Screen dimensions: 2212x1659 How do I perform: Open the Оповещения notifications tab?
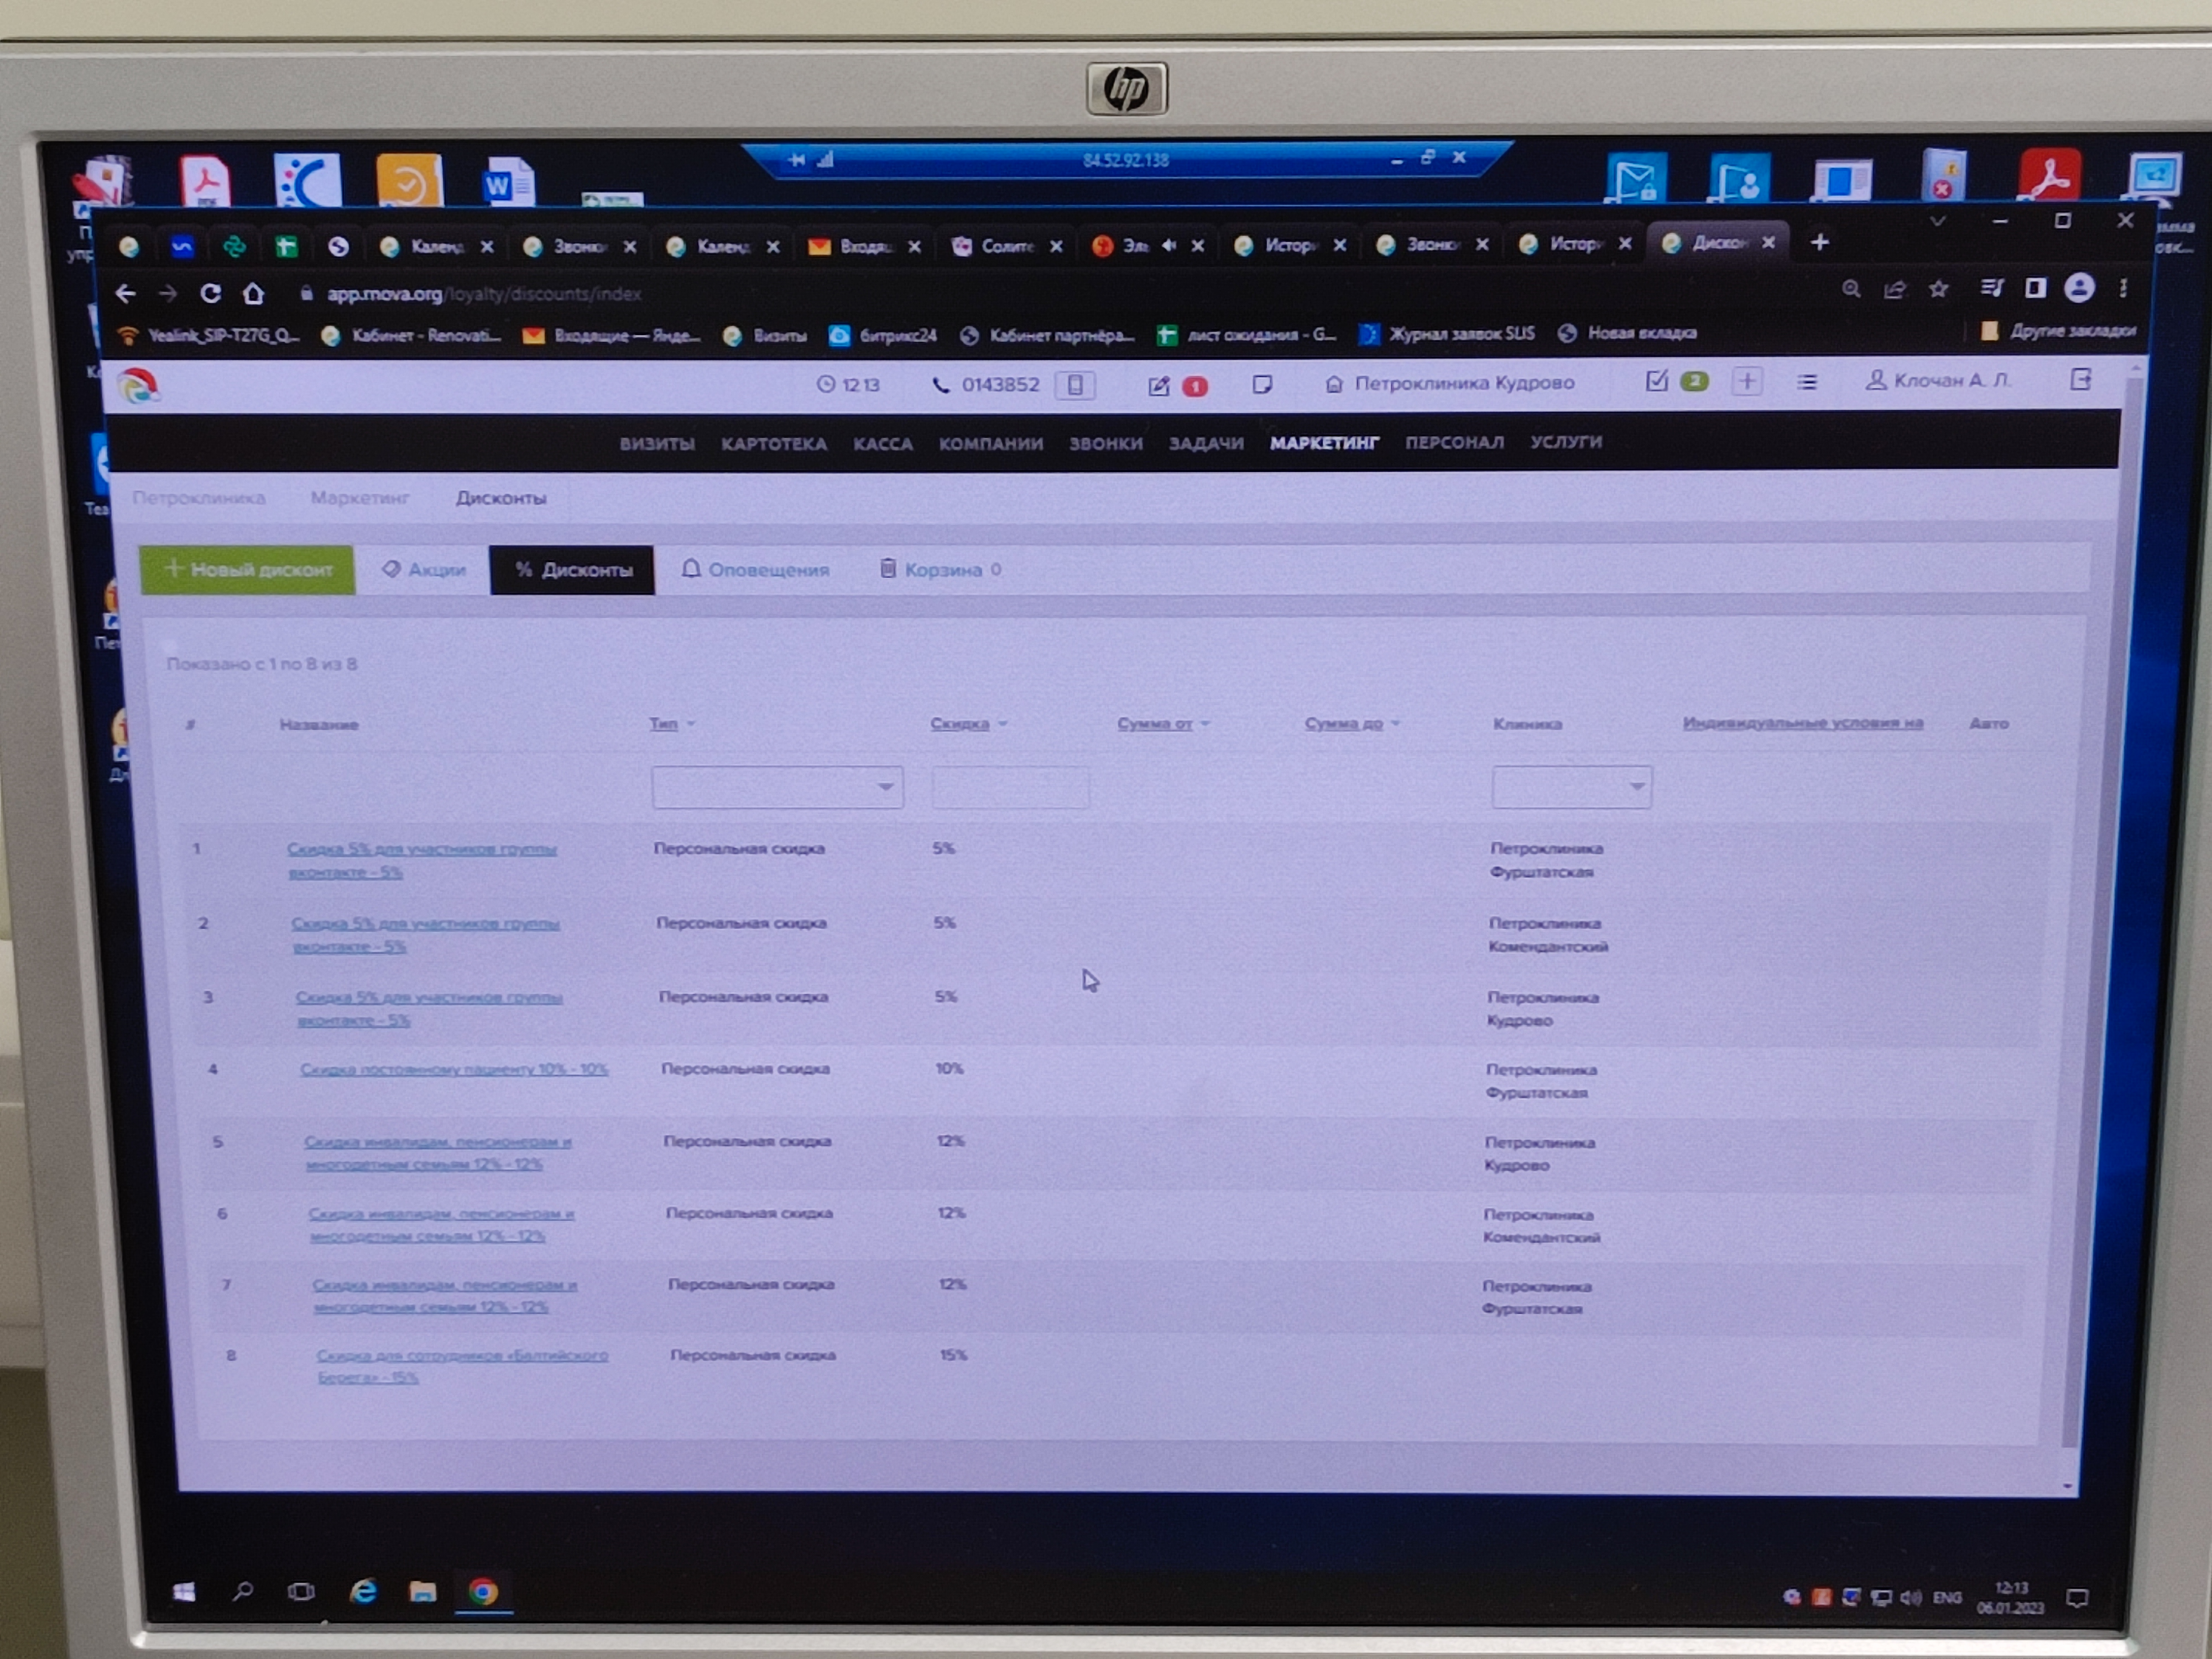tap(756, 570)
